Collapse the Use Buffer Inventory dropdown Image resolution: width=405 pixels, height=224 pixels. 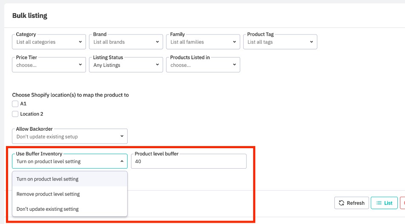70,161
